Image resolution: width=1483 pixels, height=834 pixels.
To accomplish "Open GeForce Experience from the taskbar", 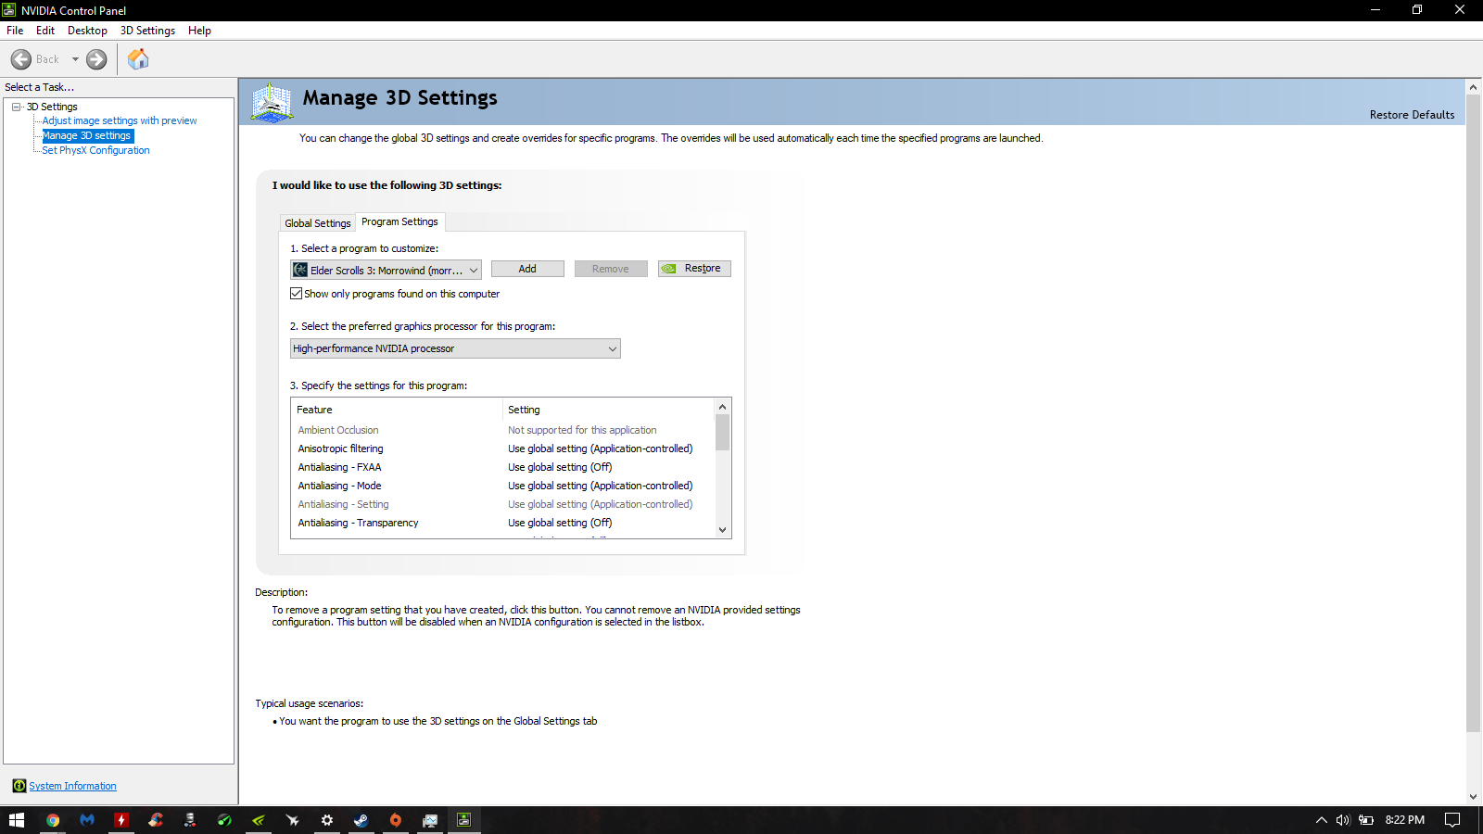I will point(259,820).
